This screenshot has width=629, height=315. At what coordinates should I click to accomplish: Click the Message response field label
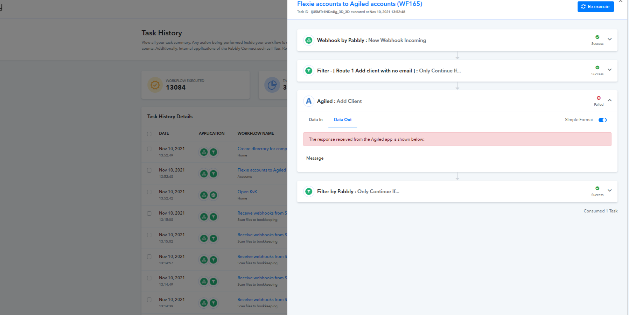point(315,158)
